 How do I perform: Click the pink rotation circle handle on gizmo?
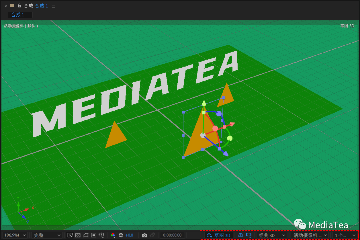coord(215,129)
